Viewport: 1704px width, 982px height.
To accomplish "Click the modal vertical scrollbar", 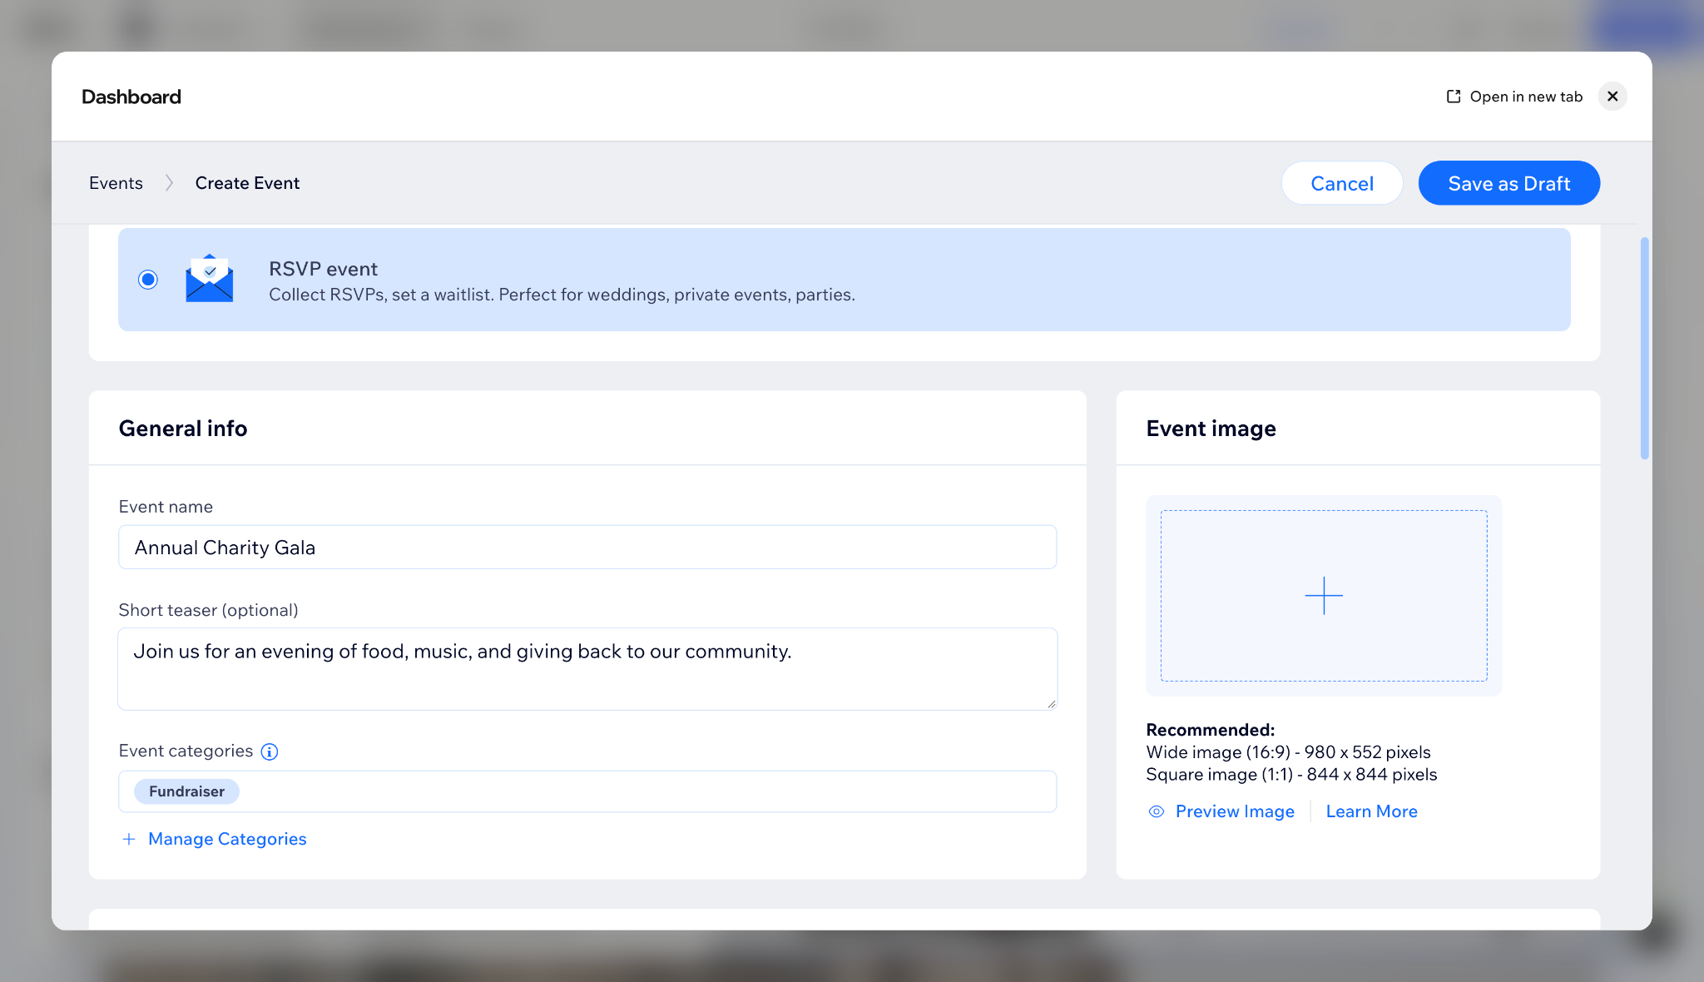I will [x=1644, y=348].
